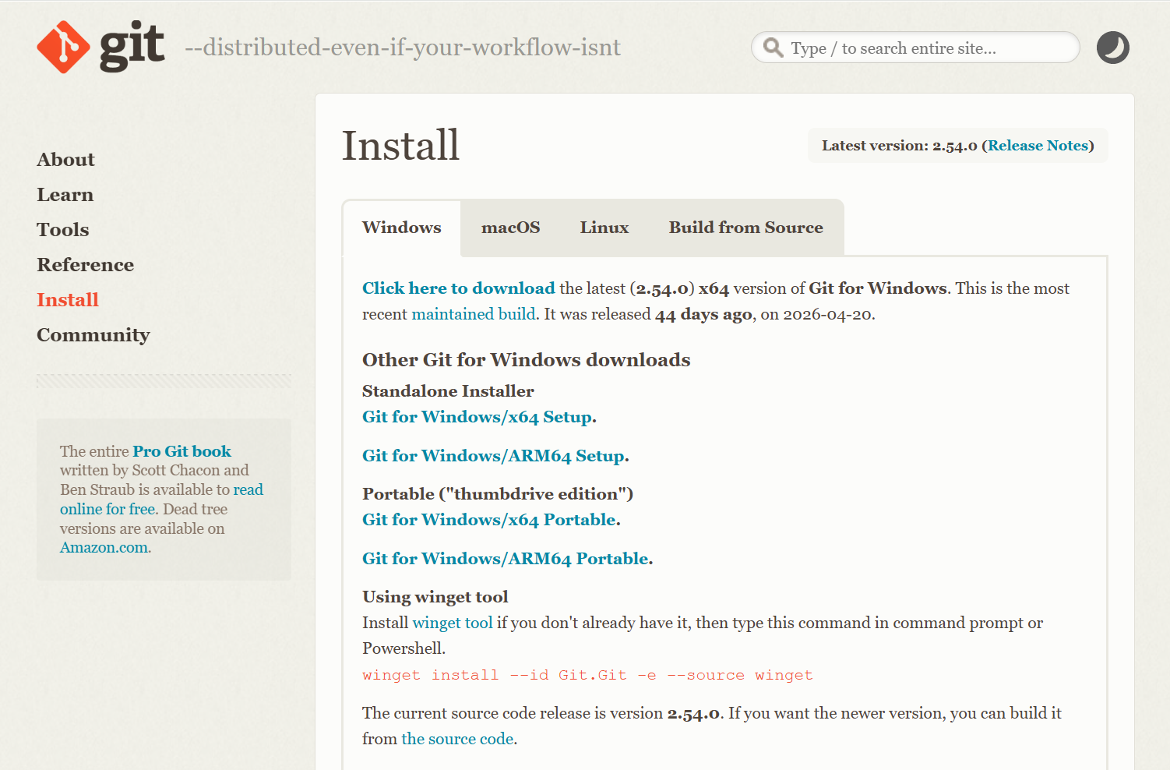Click the '--distributed-even-if-your-workflow-isnt' tagline
1170x770 pixels.
pos(403,48)
